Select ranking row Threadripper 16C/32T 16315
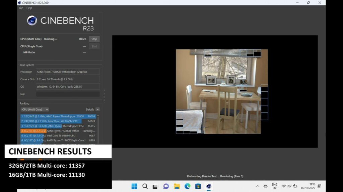343x192 pixels. pyautogui.click(x=58, y=126)
